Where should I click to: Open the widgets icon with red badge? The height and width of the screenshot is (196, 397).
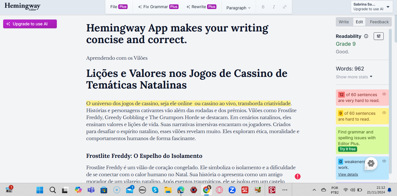9,190
